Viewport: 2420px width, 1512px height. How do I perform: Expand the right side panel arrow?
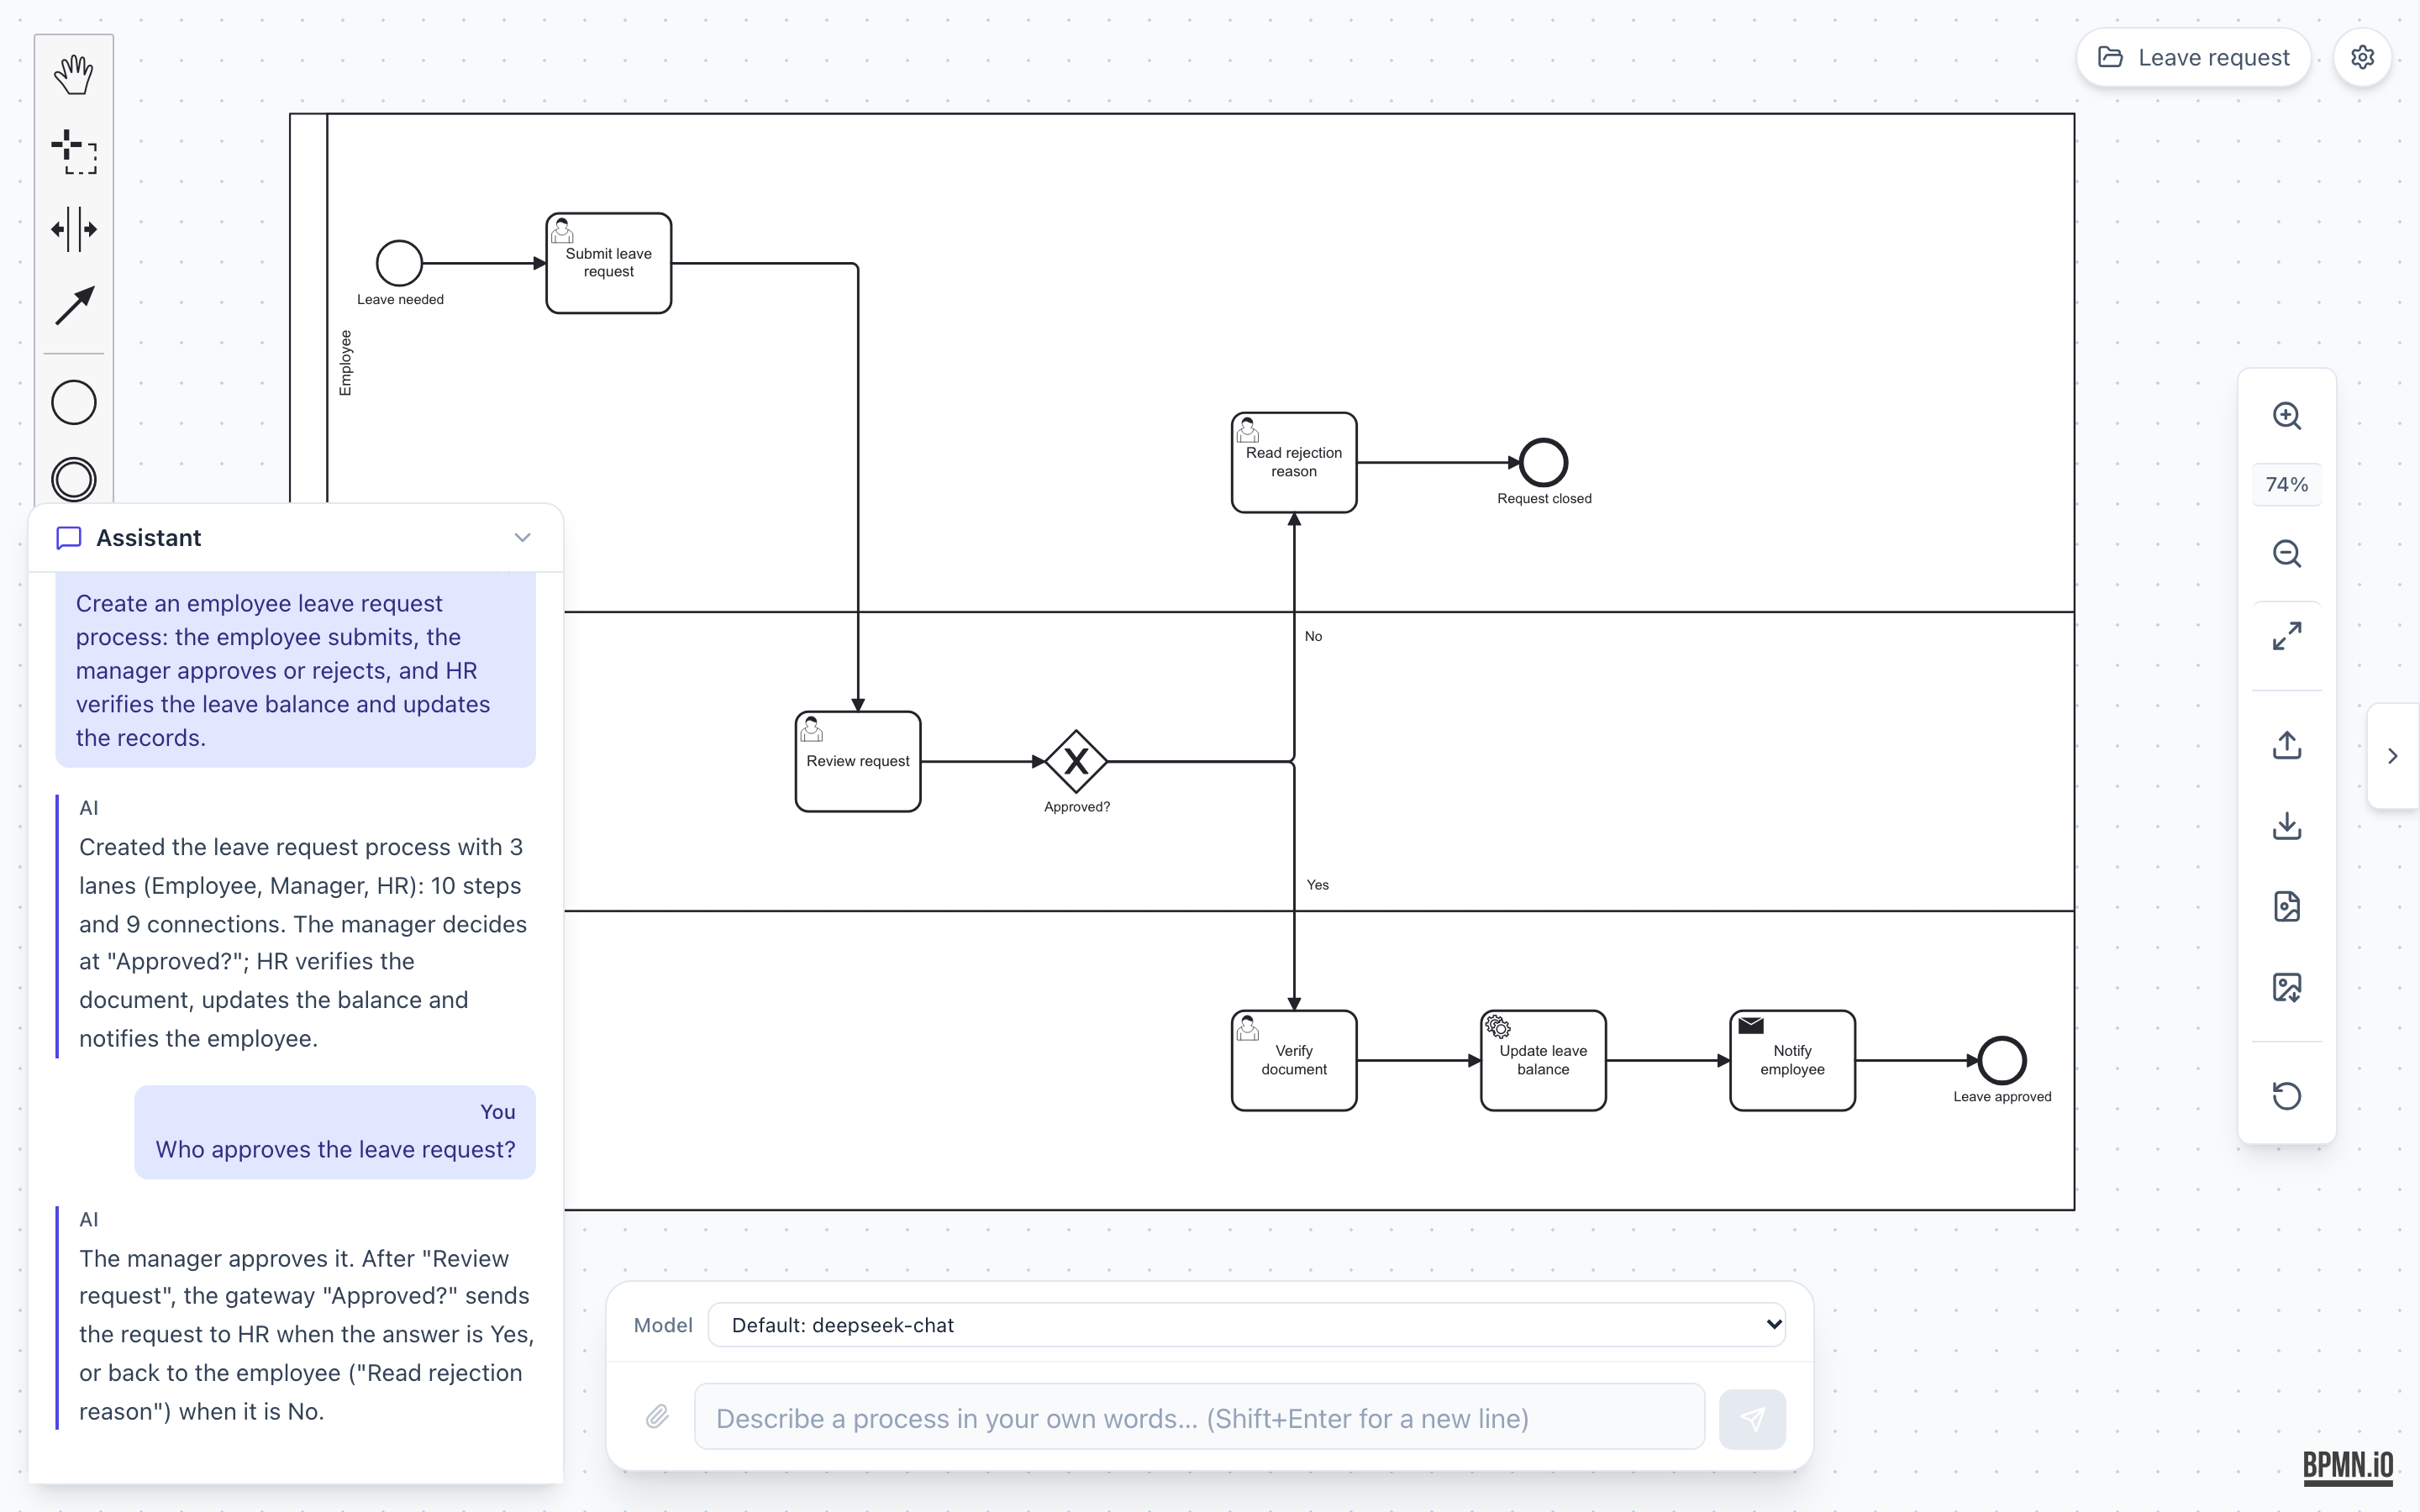click(2392, 756)
